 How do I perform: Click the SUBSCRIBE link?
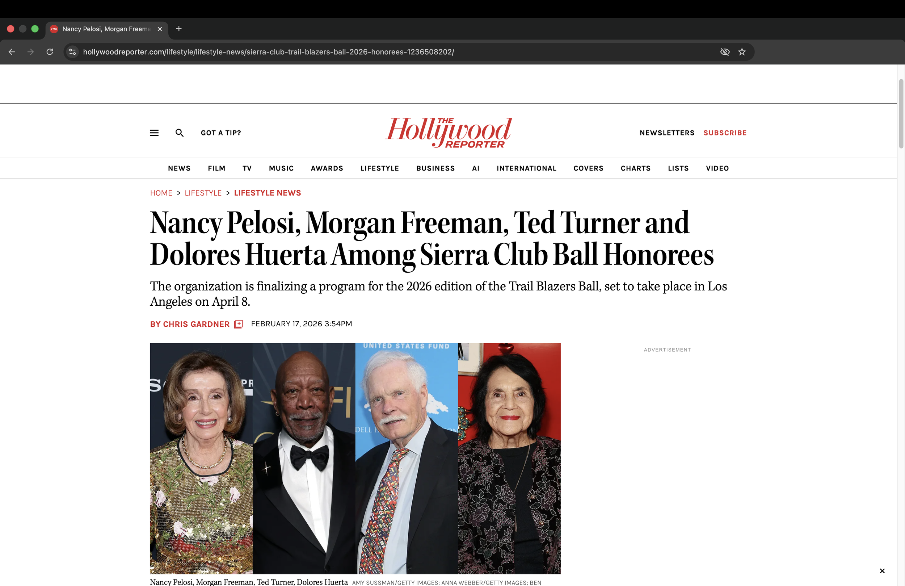click(x=725, y=133)
